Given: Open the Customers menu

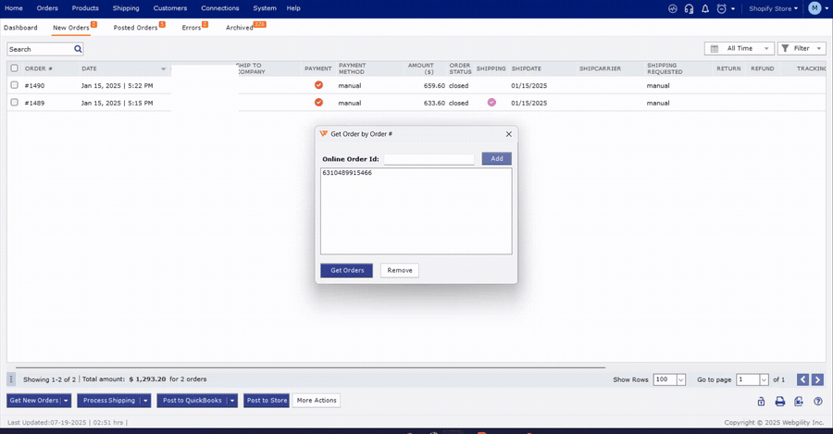Looking at the screenshot, I should click(x=170, y=8).
